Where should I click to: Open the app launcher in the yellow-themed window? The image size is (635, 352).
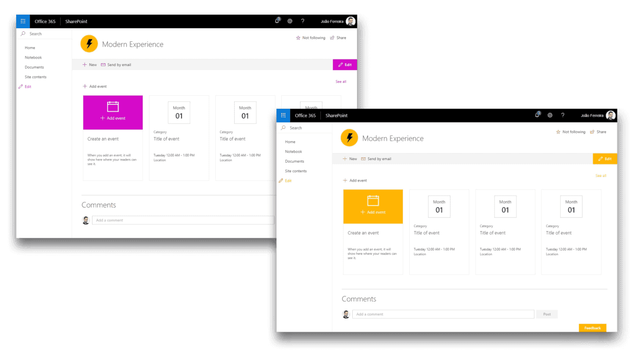tap(283, 115)
